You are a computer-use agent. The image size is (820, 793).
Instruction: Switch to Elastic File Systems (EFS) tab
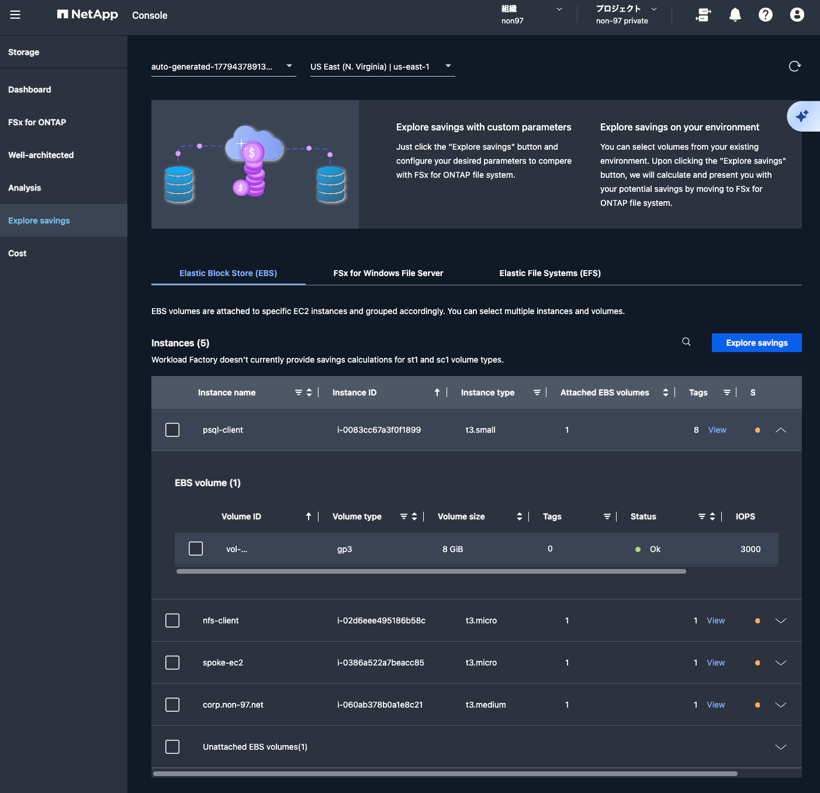tap(550, 273)
